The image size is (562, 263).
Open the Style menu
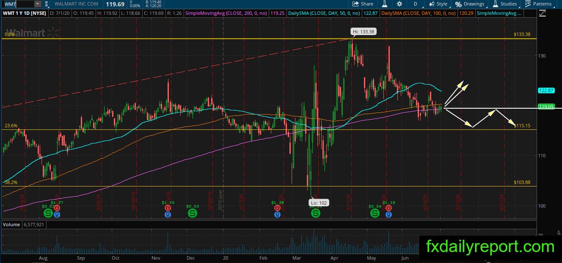pyautogui.click(x=438, y=4)
